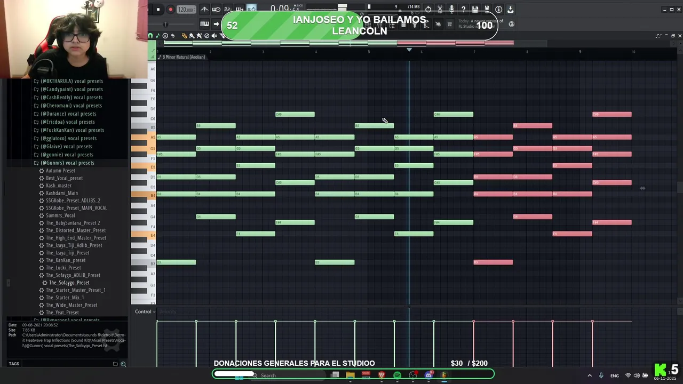Open the project info icon
The image size is (683, 384).
(498, 10)
